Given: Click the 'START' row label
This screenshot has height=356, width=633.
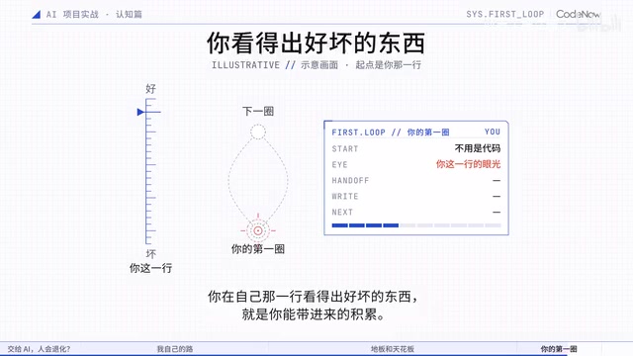Looking at the screenshot, I should 345,148.
